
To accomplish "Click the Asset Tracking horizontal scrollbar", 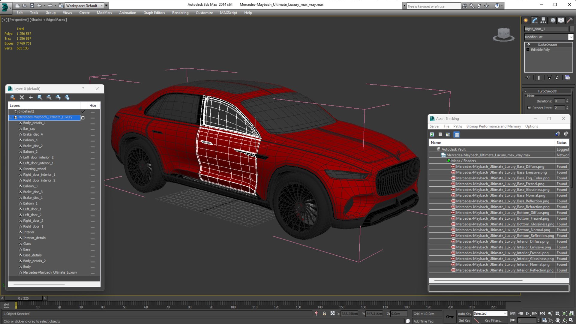I will (x=478, y=280).
